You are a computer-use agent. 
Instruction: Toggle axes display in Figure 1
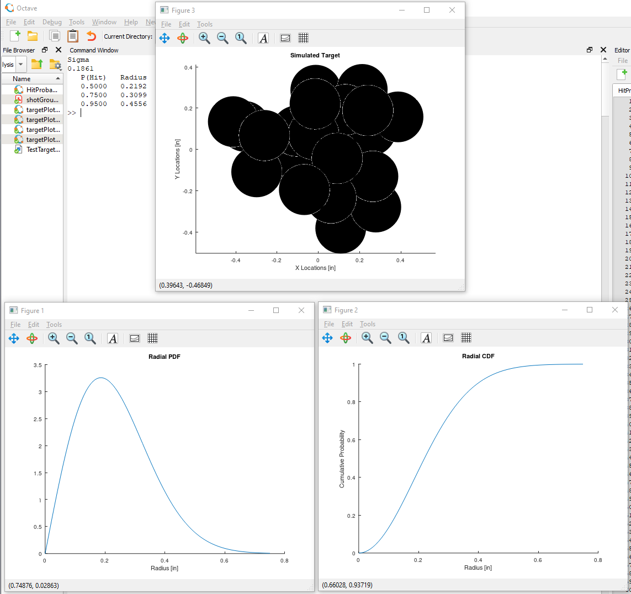pos(134,338)
